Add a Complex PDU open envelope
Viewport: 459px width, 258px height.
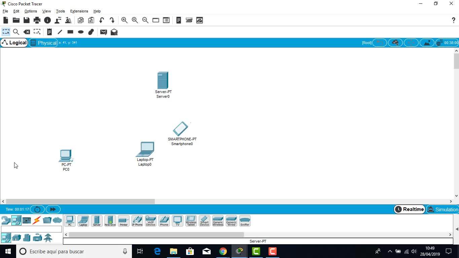[114, 32]
